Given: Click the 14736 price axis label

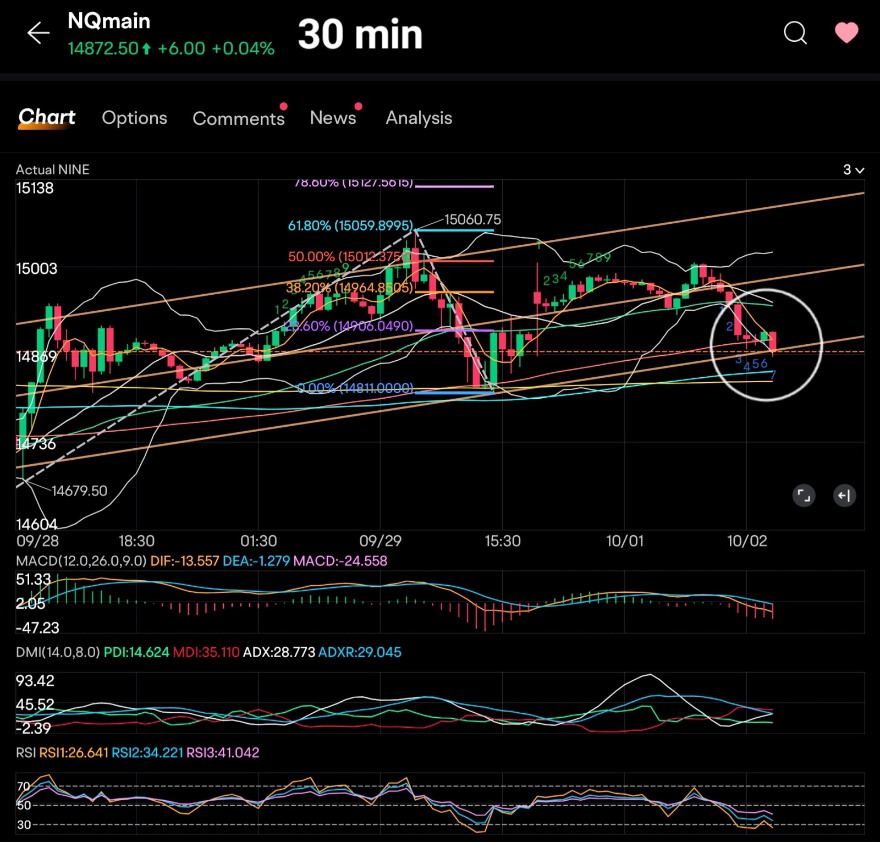Looking at the screenshot, I should coord(36,444).
